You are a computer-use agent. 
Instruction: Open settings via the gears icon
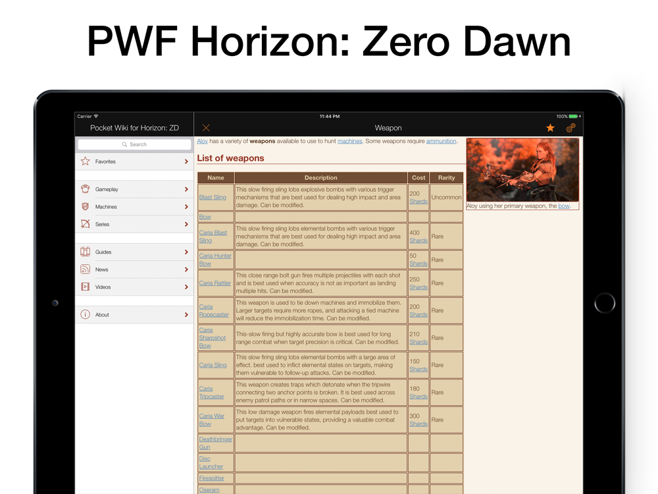[x=570, y=128]
